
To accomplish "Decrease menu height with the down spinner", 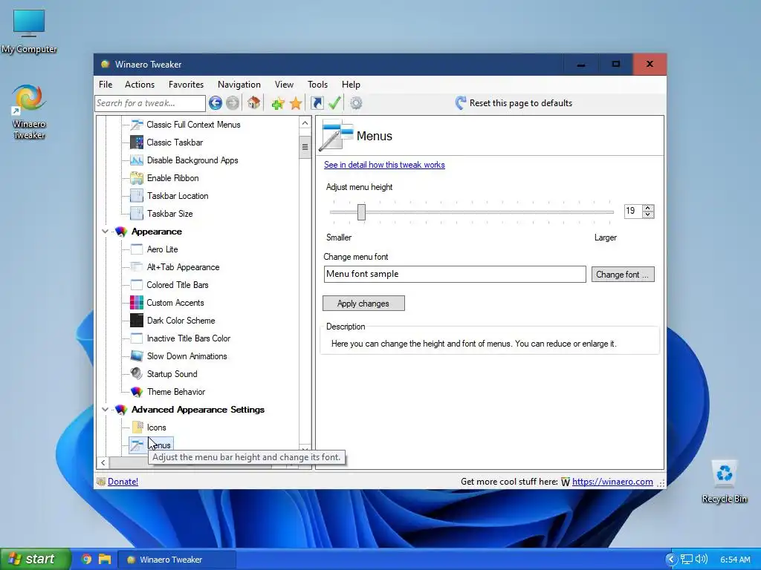I will pos(648,214).
